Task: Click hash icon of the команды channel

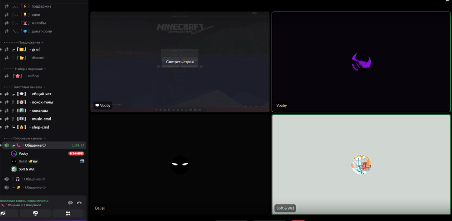Action: (x=7, y=111)
